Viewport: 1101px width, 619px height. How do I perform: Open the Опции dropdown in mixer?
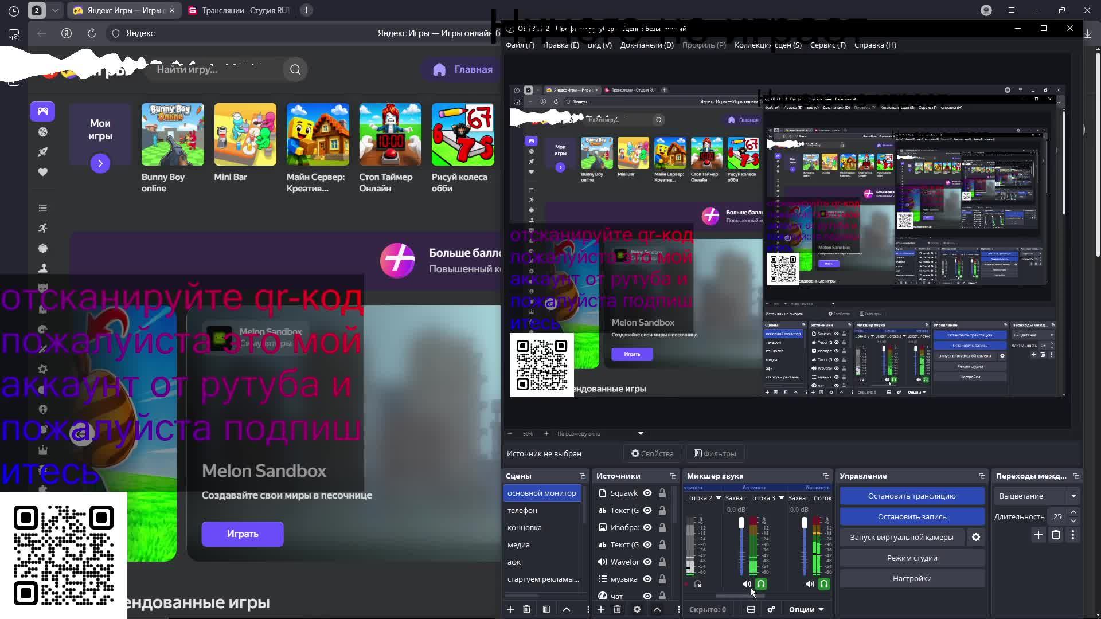point(807,609)
